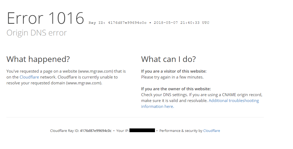Click 'Please try again in a few minutes'
Viewport: 293px width, 149px height.
pos(172,77)
